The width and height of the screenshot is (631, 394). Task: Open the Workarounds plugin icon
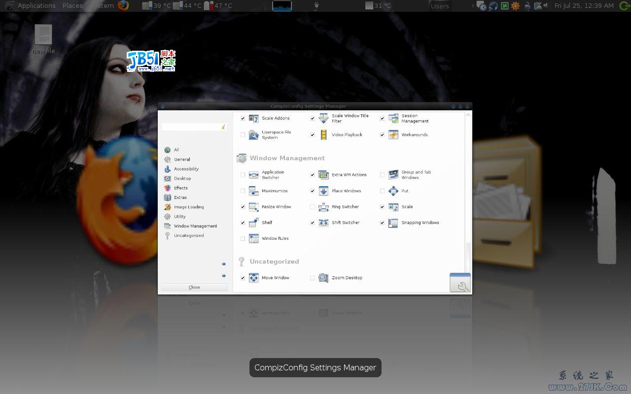(393, 134)
